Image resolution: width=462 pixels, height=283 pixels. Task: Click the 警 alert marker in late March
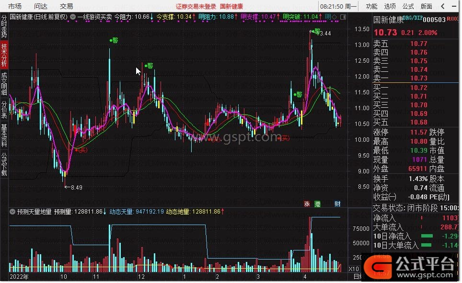298,94
